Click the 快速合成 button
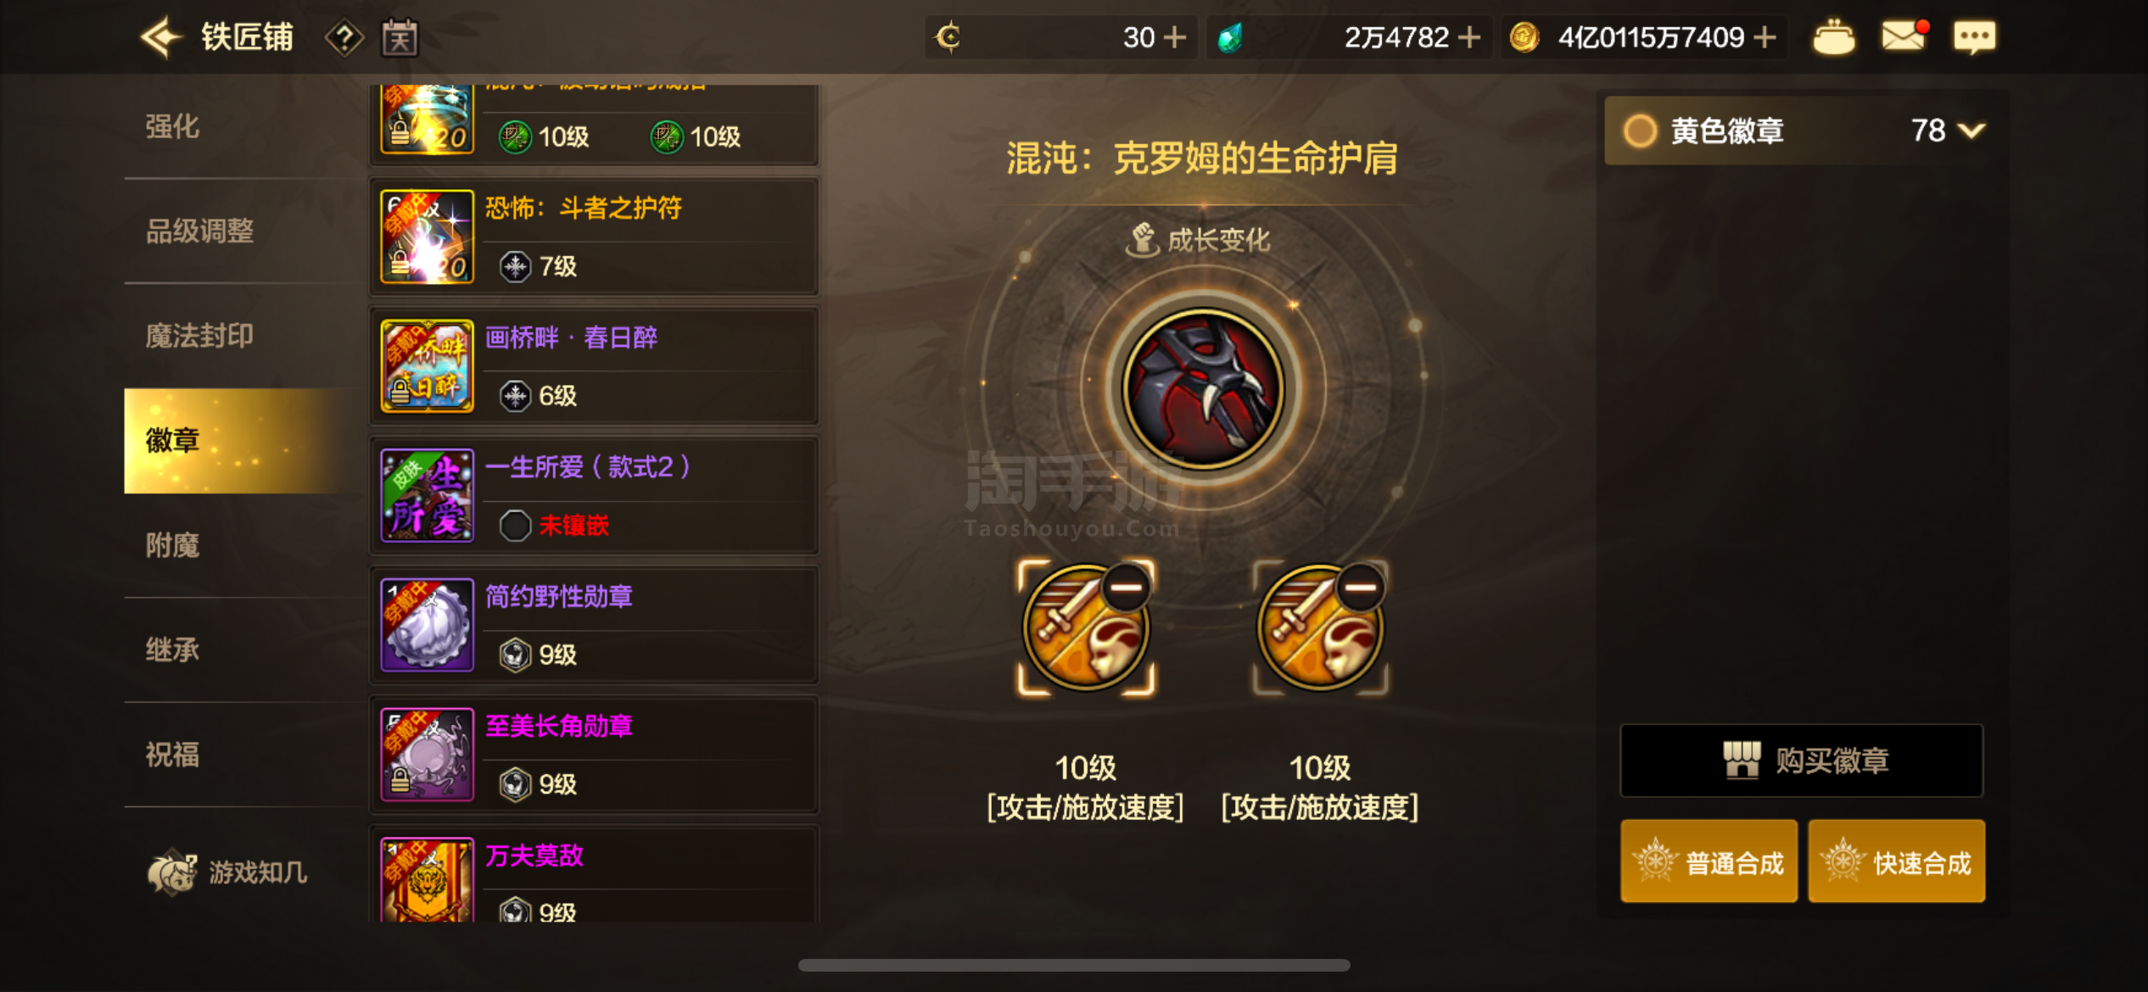This screenshot has width=2148, height=992. click(1896, 861)
